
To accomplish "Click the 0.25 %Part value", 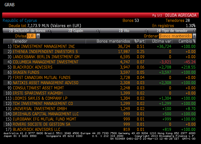I will coord(140,52).
